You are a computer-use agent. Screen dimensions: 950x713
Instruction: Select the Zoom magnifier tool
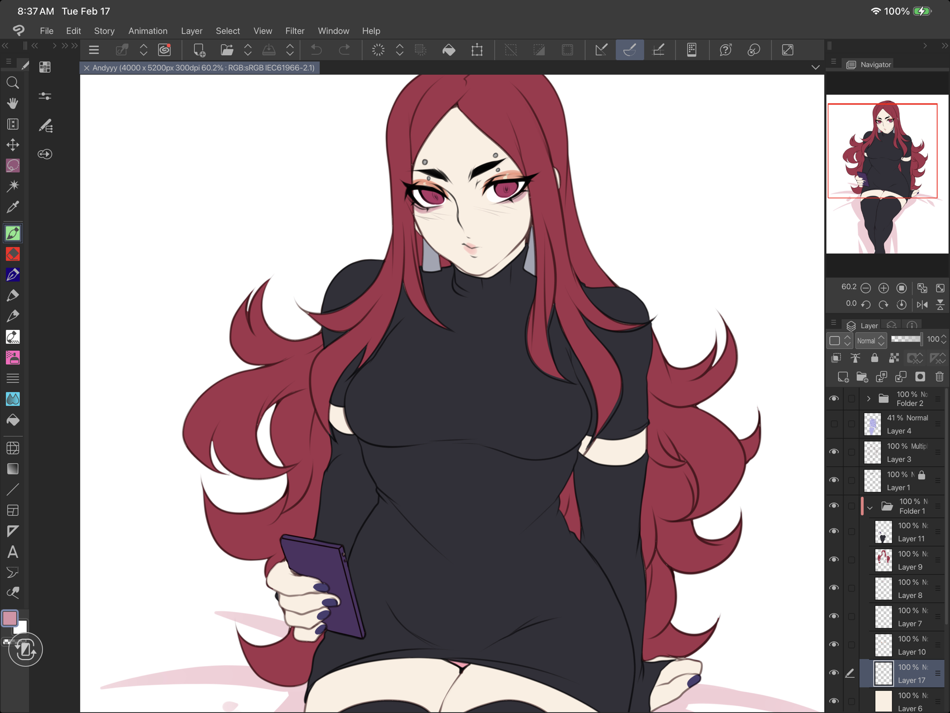tap(13, 83)
